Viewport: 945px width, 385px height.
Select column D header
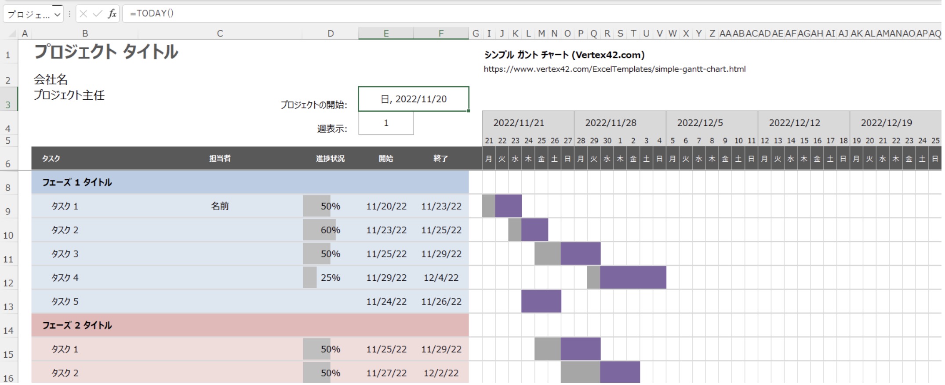330,33
